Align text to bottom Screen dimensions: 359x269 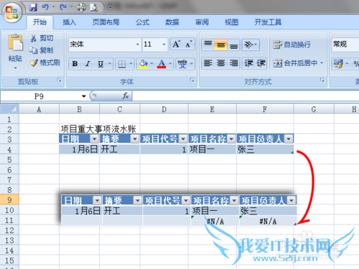tap(233, 44)
